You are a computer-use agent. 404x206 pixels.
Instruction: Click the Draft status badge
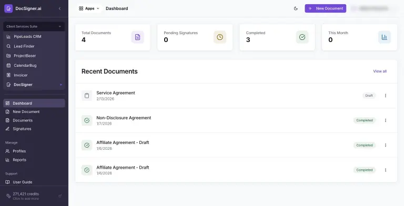[369, 96]
